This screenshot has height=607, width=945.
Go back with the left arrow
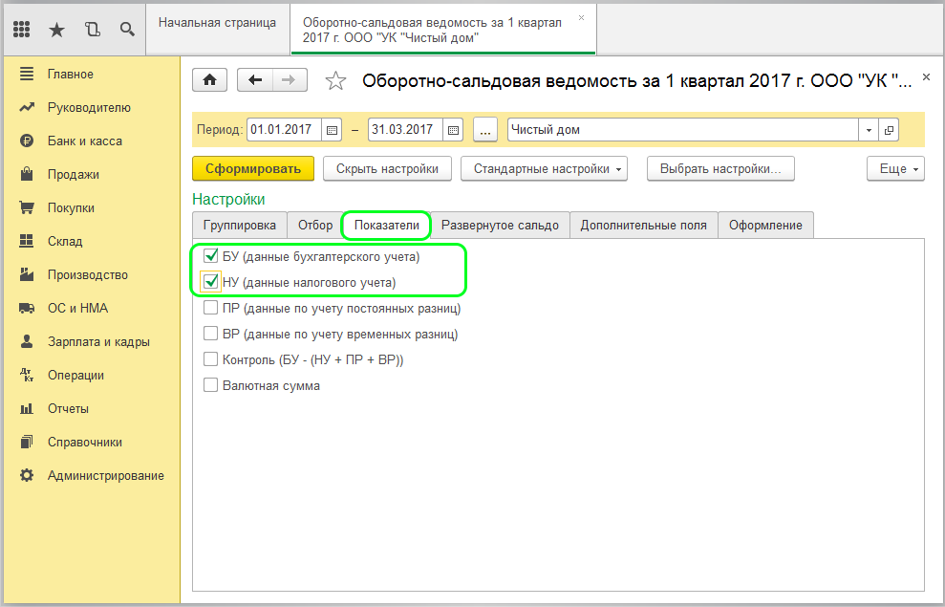[x=255, y=80]
